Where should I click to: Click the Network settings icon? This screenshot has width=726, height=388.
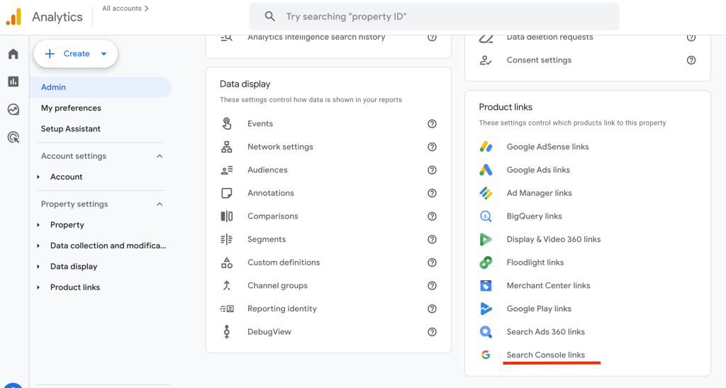click(226, 147)
